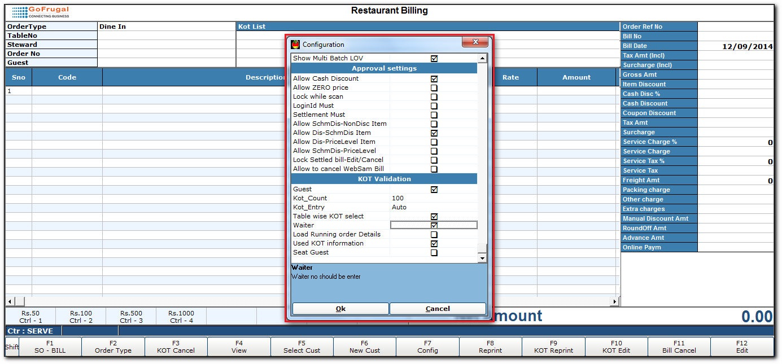Click the Rate column header
This screenshot has width=782, height=364.
510,77
